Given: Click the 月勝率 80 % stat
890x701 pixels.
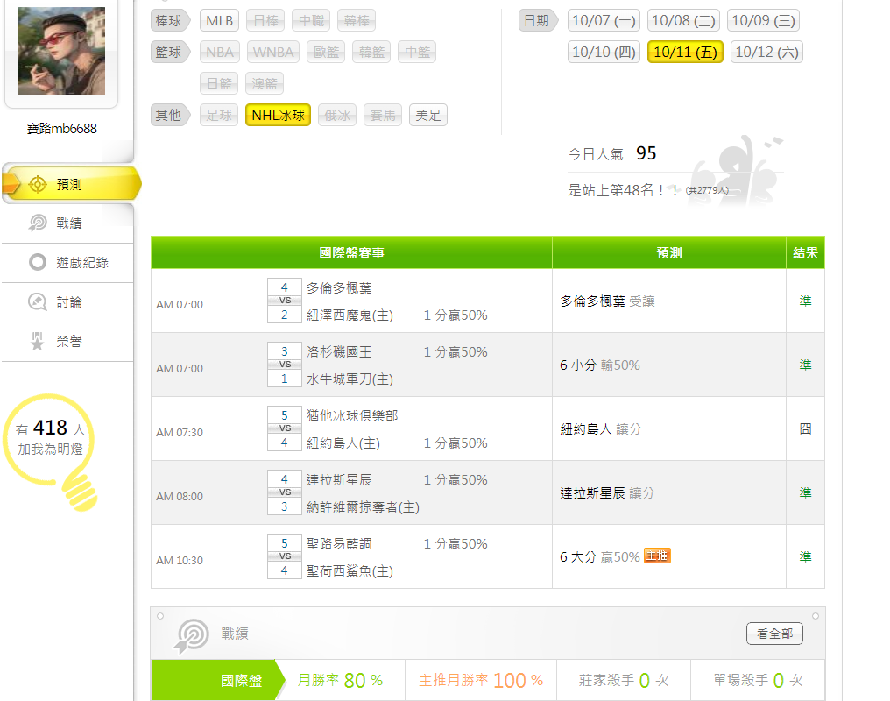Looking at the screenshot, I should coord(340,680).
